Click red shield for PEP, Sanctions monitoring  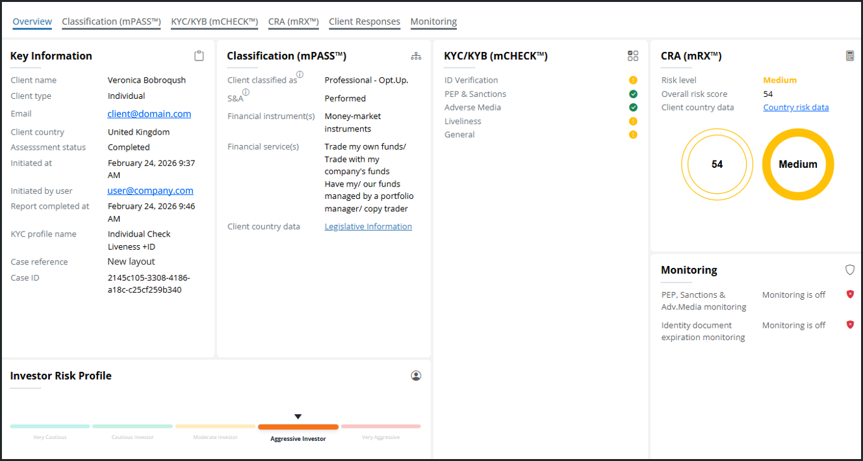click(x=850, y=295)
